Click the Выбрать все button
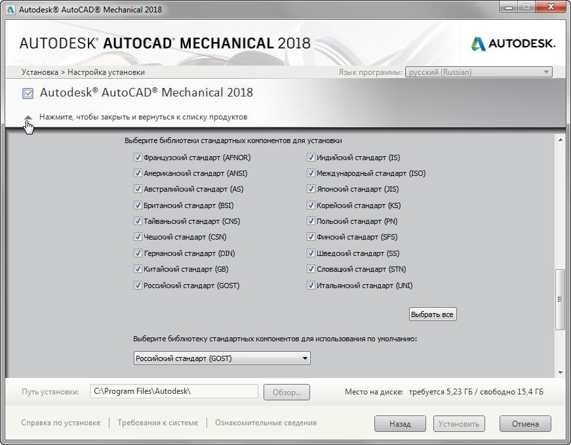The width and height of the screenshot is (571, 445). [x=433, y=314]
